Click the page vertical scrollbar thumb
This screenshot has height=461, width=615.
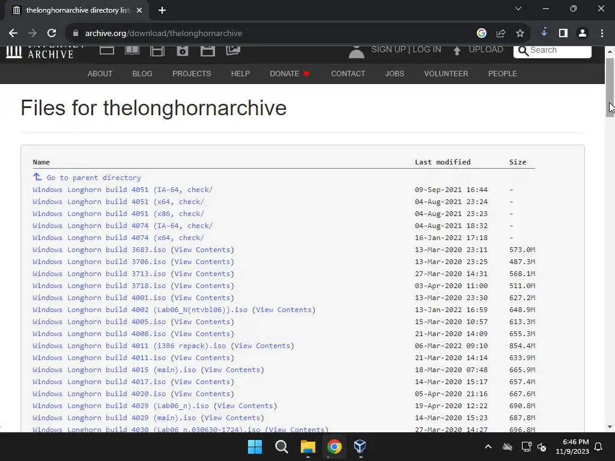610,88
